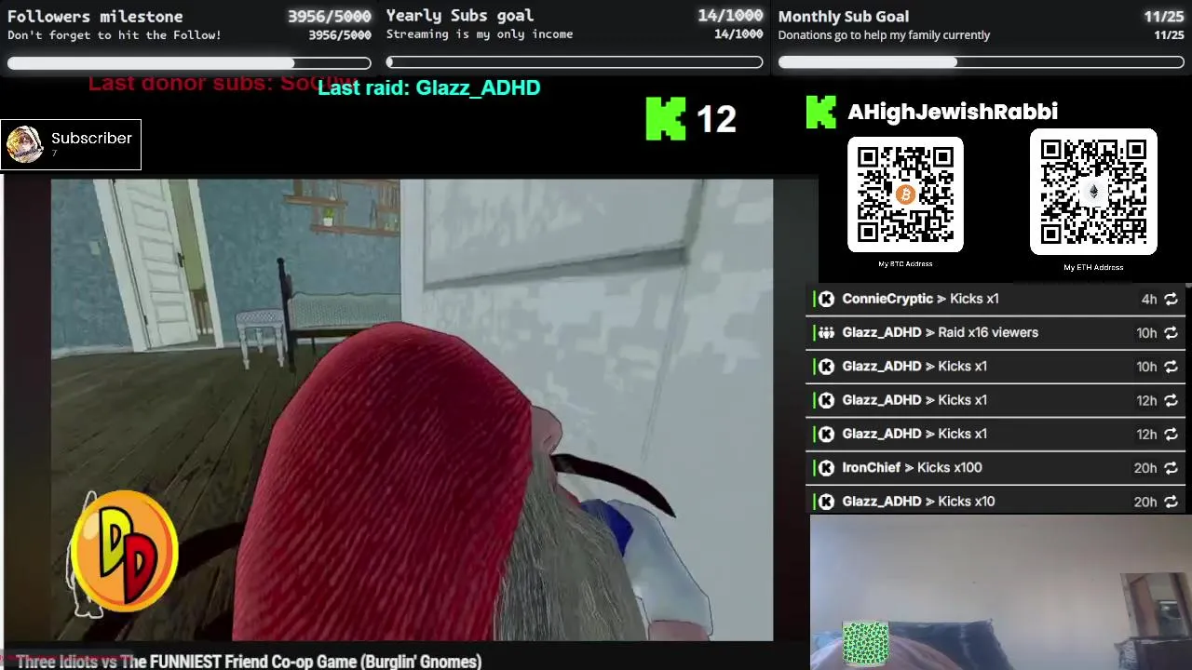The image size is (1192, 670).
Task: Replay the Glazz_ADHD Kicks x10 alert
Action: pyautogui.click(x=1171, y=502)
